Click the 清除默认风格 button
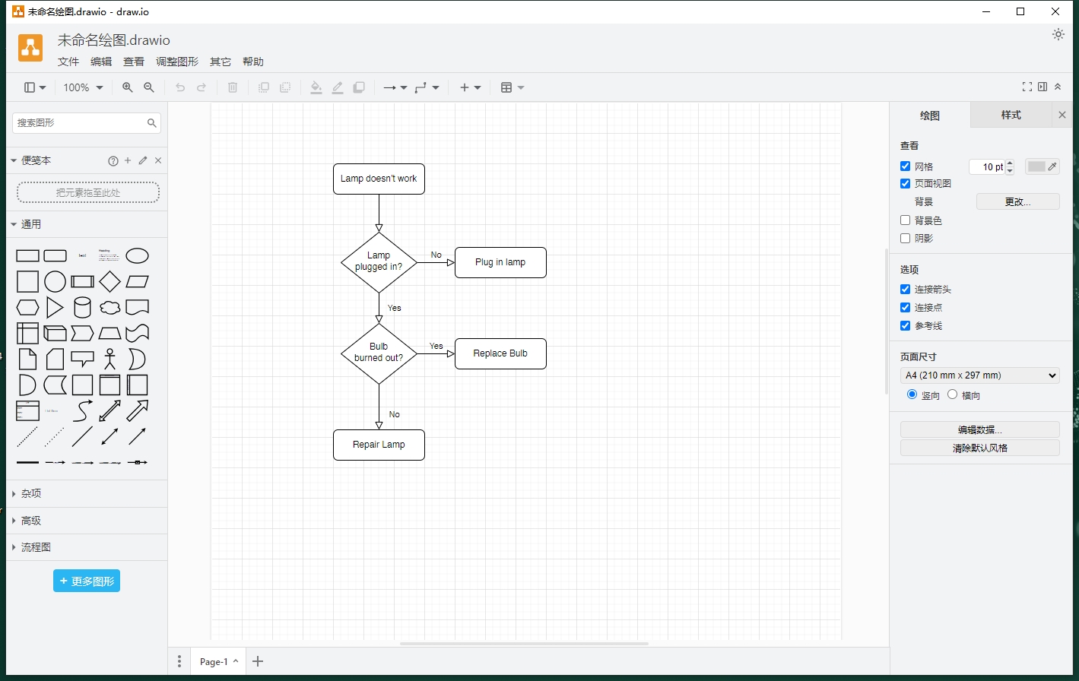Image resolution: width=1079 pixels, height=681 pixels. click(x=979, y=448)
